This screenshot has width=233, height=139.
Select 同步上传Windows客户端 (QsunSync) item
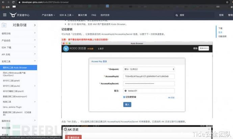click(x=14, y=74)
